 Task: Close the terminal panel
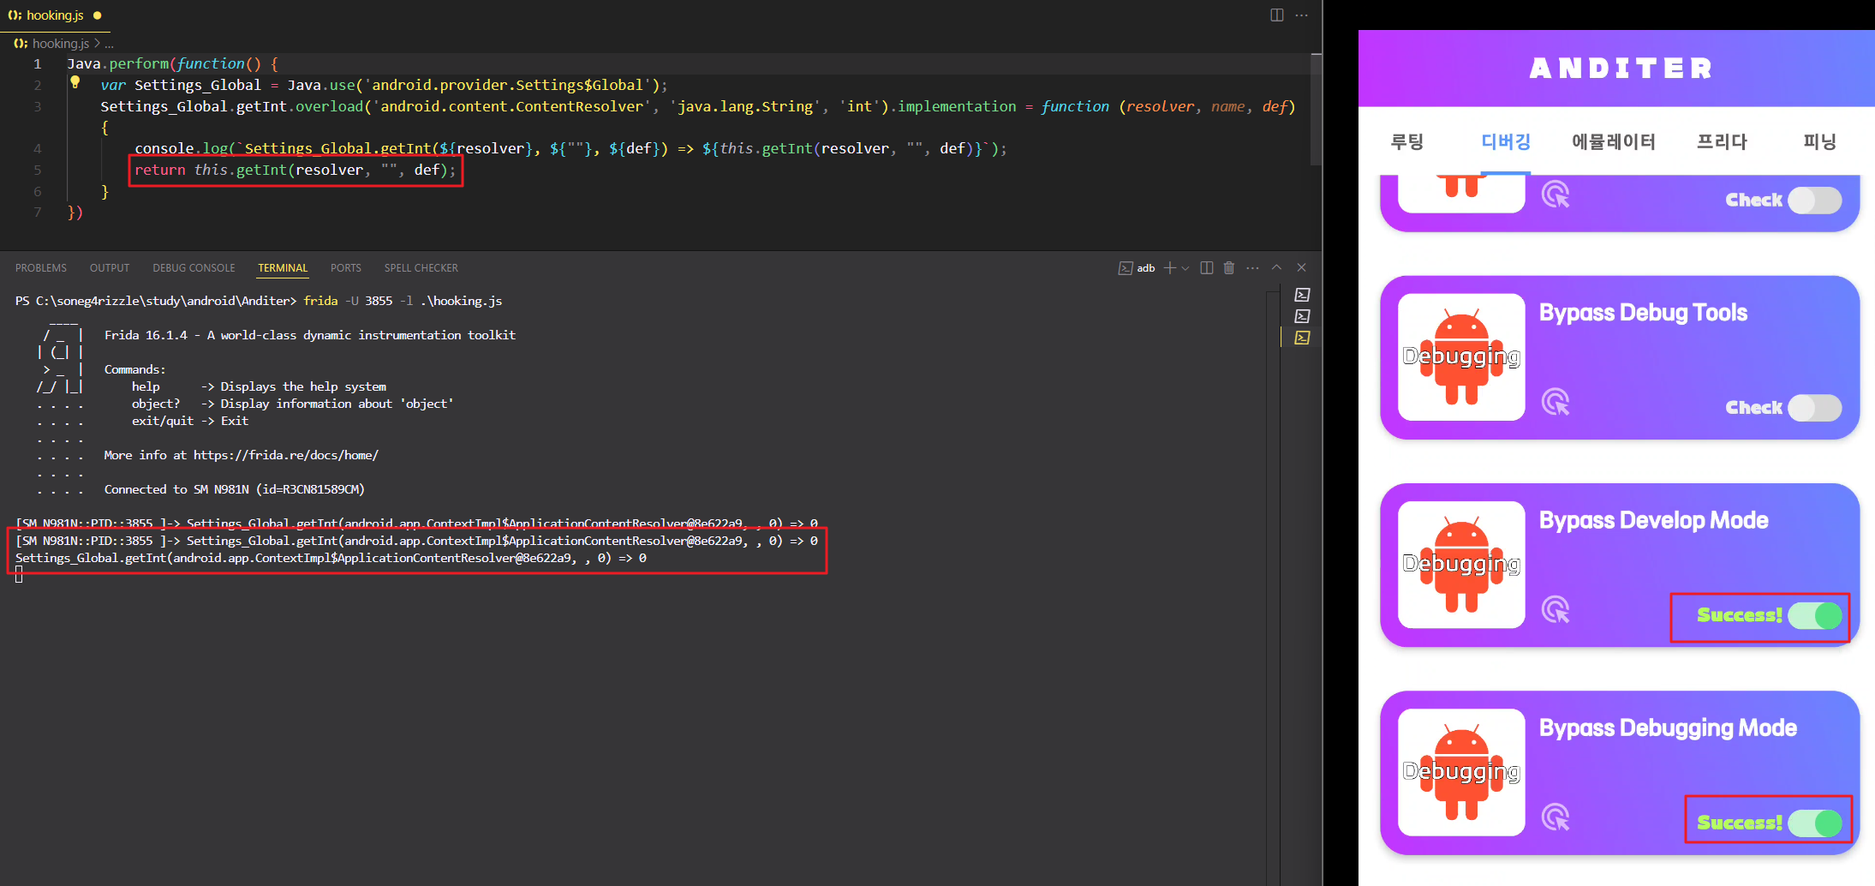click(x=1301, y=268)
